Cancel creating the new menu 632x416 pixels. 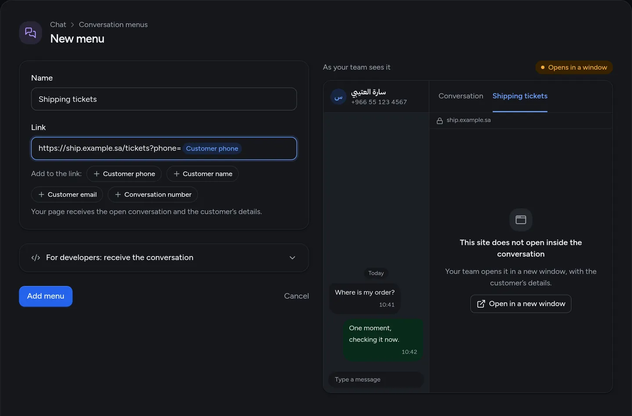(297, 296)
